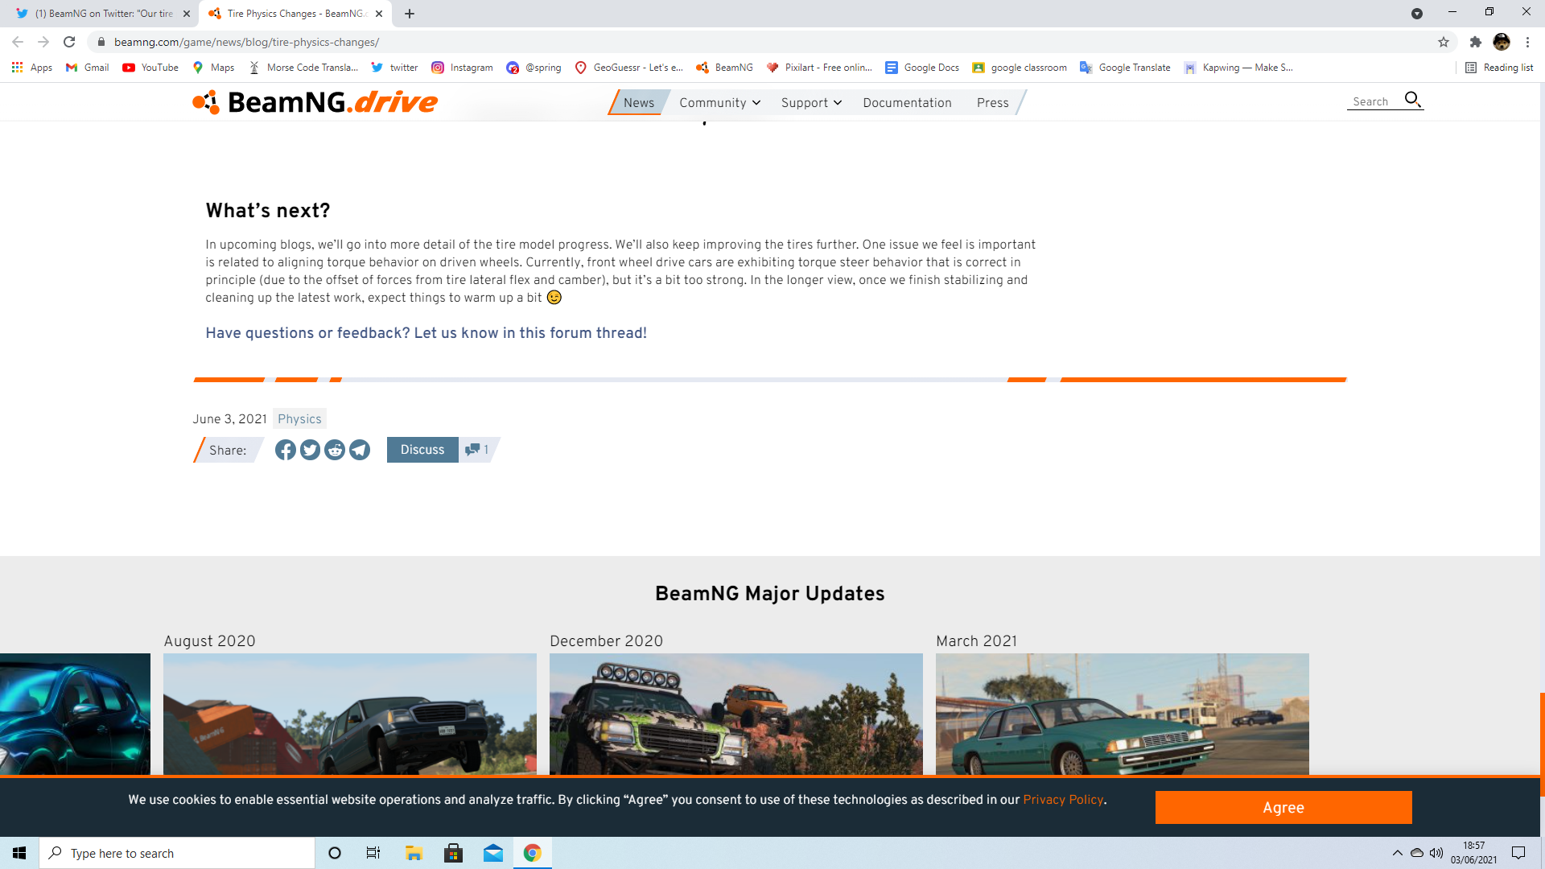Open Maps bookmark

(213, 68)
